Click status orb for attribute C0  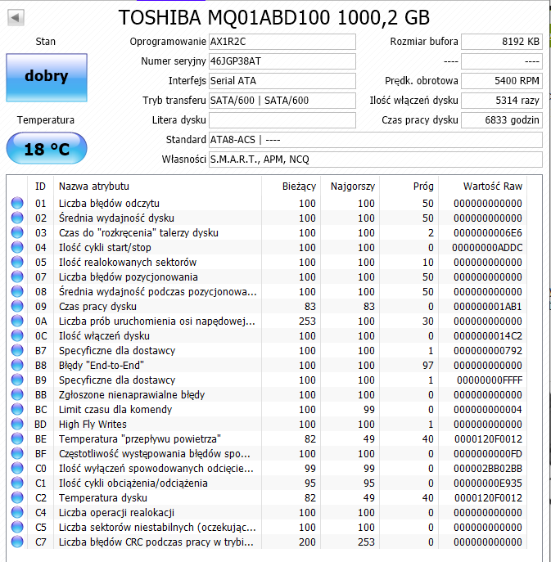[x=17, y=468]
